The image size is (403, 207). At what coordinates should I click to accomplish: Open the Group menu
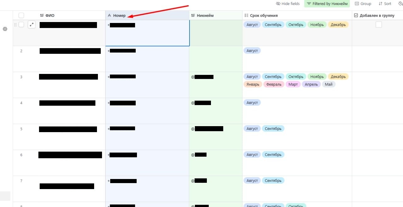click(363, 4)
